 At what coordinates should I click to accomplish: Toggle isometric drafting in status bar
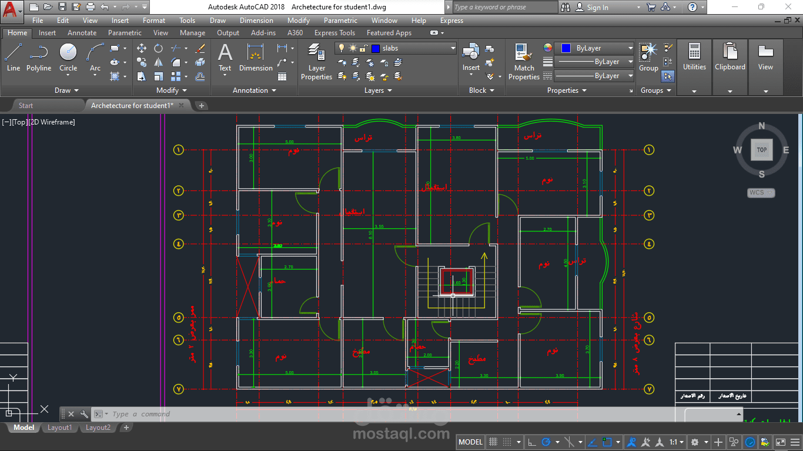coord(570,442)
